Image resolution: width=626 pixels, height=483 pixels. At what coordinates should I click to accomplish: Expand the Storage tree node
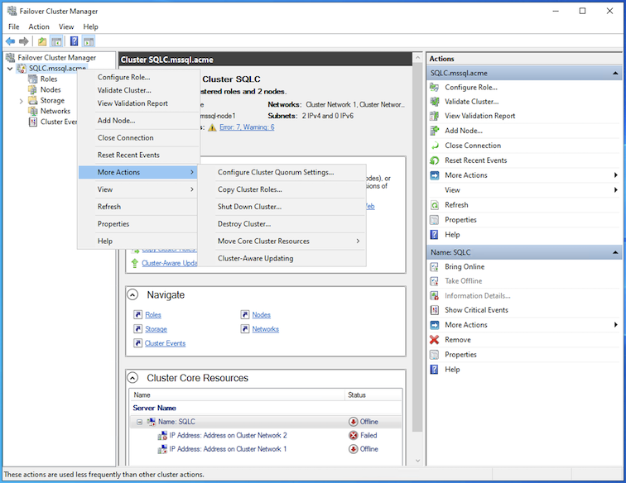(x=22, y=101)
